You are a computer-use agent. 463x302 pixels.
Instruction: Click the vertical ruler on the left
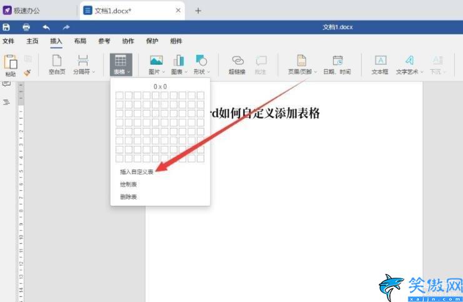[21, 192]
